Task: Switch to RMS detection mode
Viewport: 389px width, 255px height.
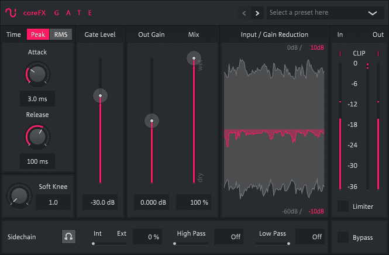Action: click(61, 35)
